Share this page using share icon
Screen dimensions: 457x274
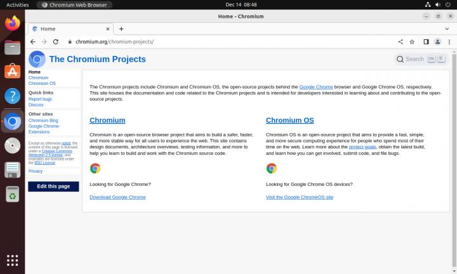tap(401, 42)
